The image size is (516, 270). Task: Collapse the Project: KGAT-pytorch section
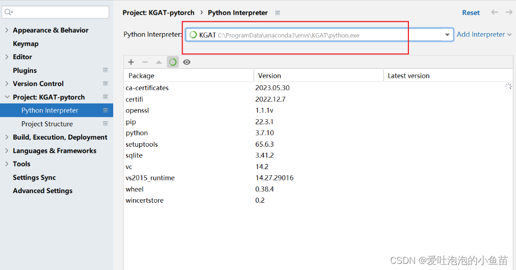pos(7,97)
